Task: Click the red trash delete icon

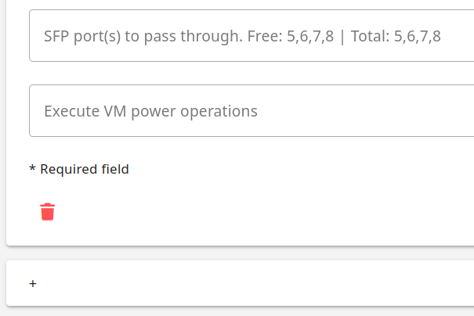Action: (48, 211)
